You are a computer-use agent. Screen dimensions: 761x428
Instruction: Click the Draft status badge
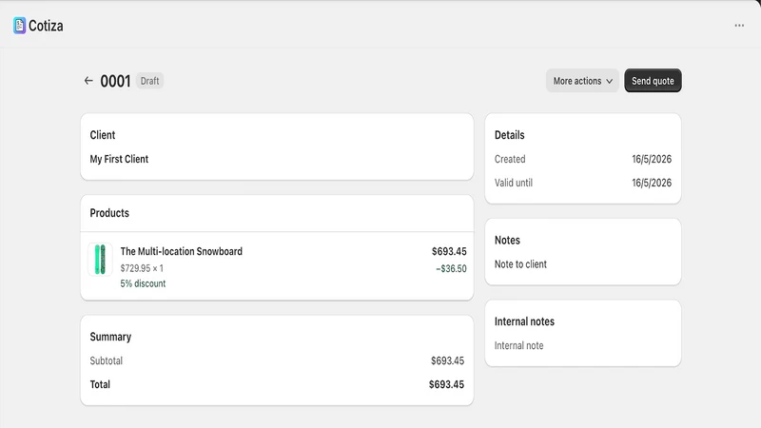[150, 81]
